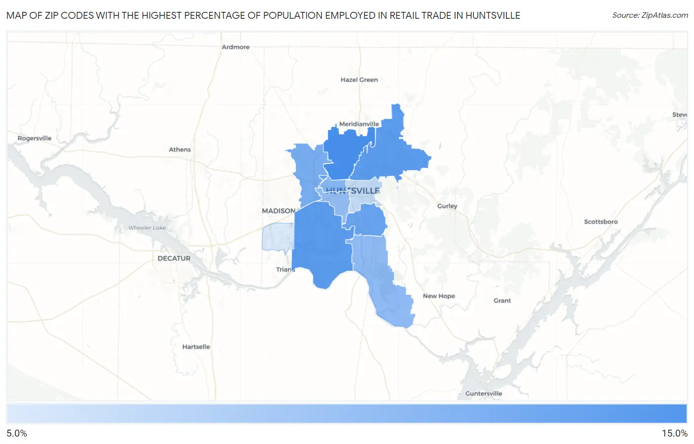The height and width of the screenshot is (444, 694).
Task: Select the northwest zip region above Madison
Action: tap(307, 173)
